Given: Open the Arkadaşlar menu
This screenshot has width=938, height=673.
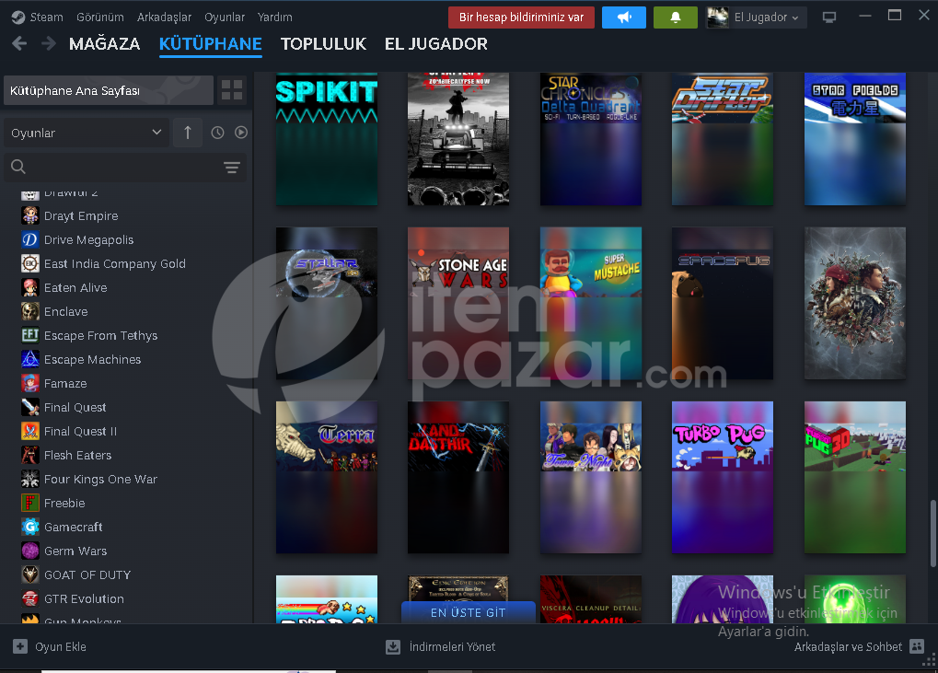Looking at the screenshot, I should point(164,17).
